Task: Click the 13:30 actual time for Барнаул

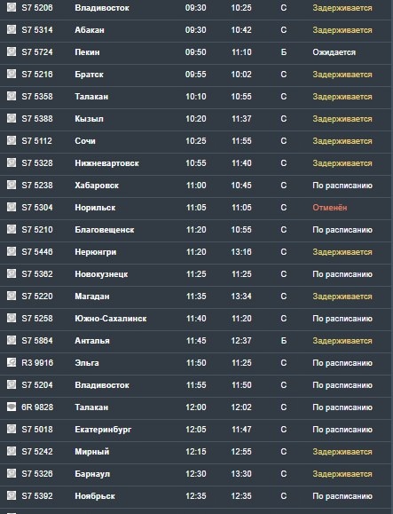Action: coord(241,474)
